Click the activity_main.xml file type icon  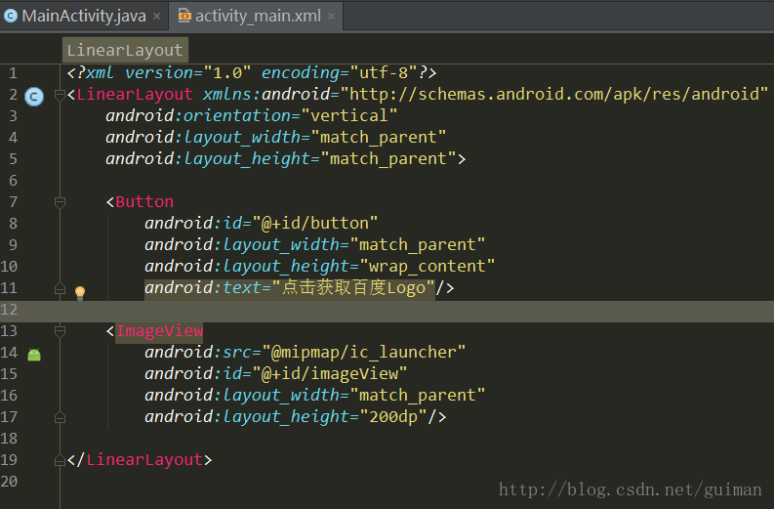183,16
